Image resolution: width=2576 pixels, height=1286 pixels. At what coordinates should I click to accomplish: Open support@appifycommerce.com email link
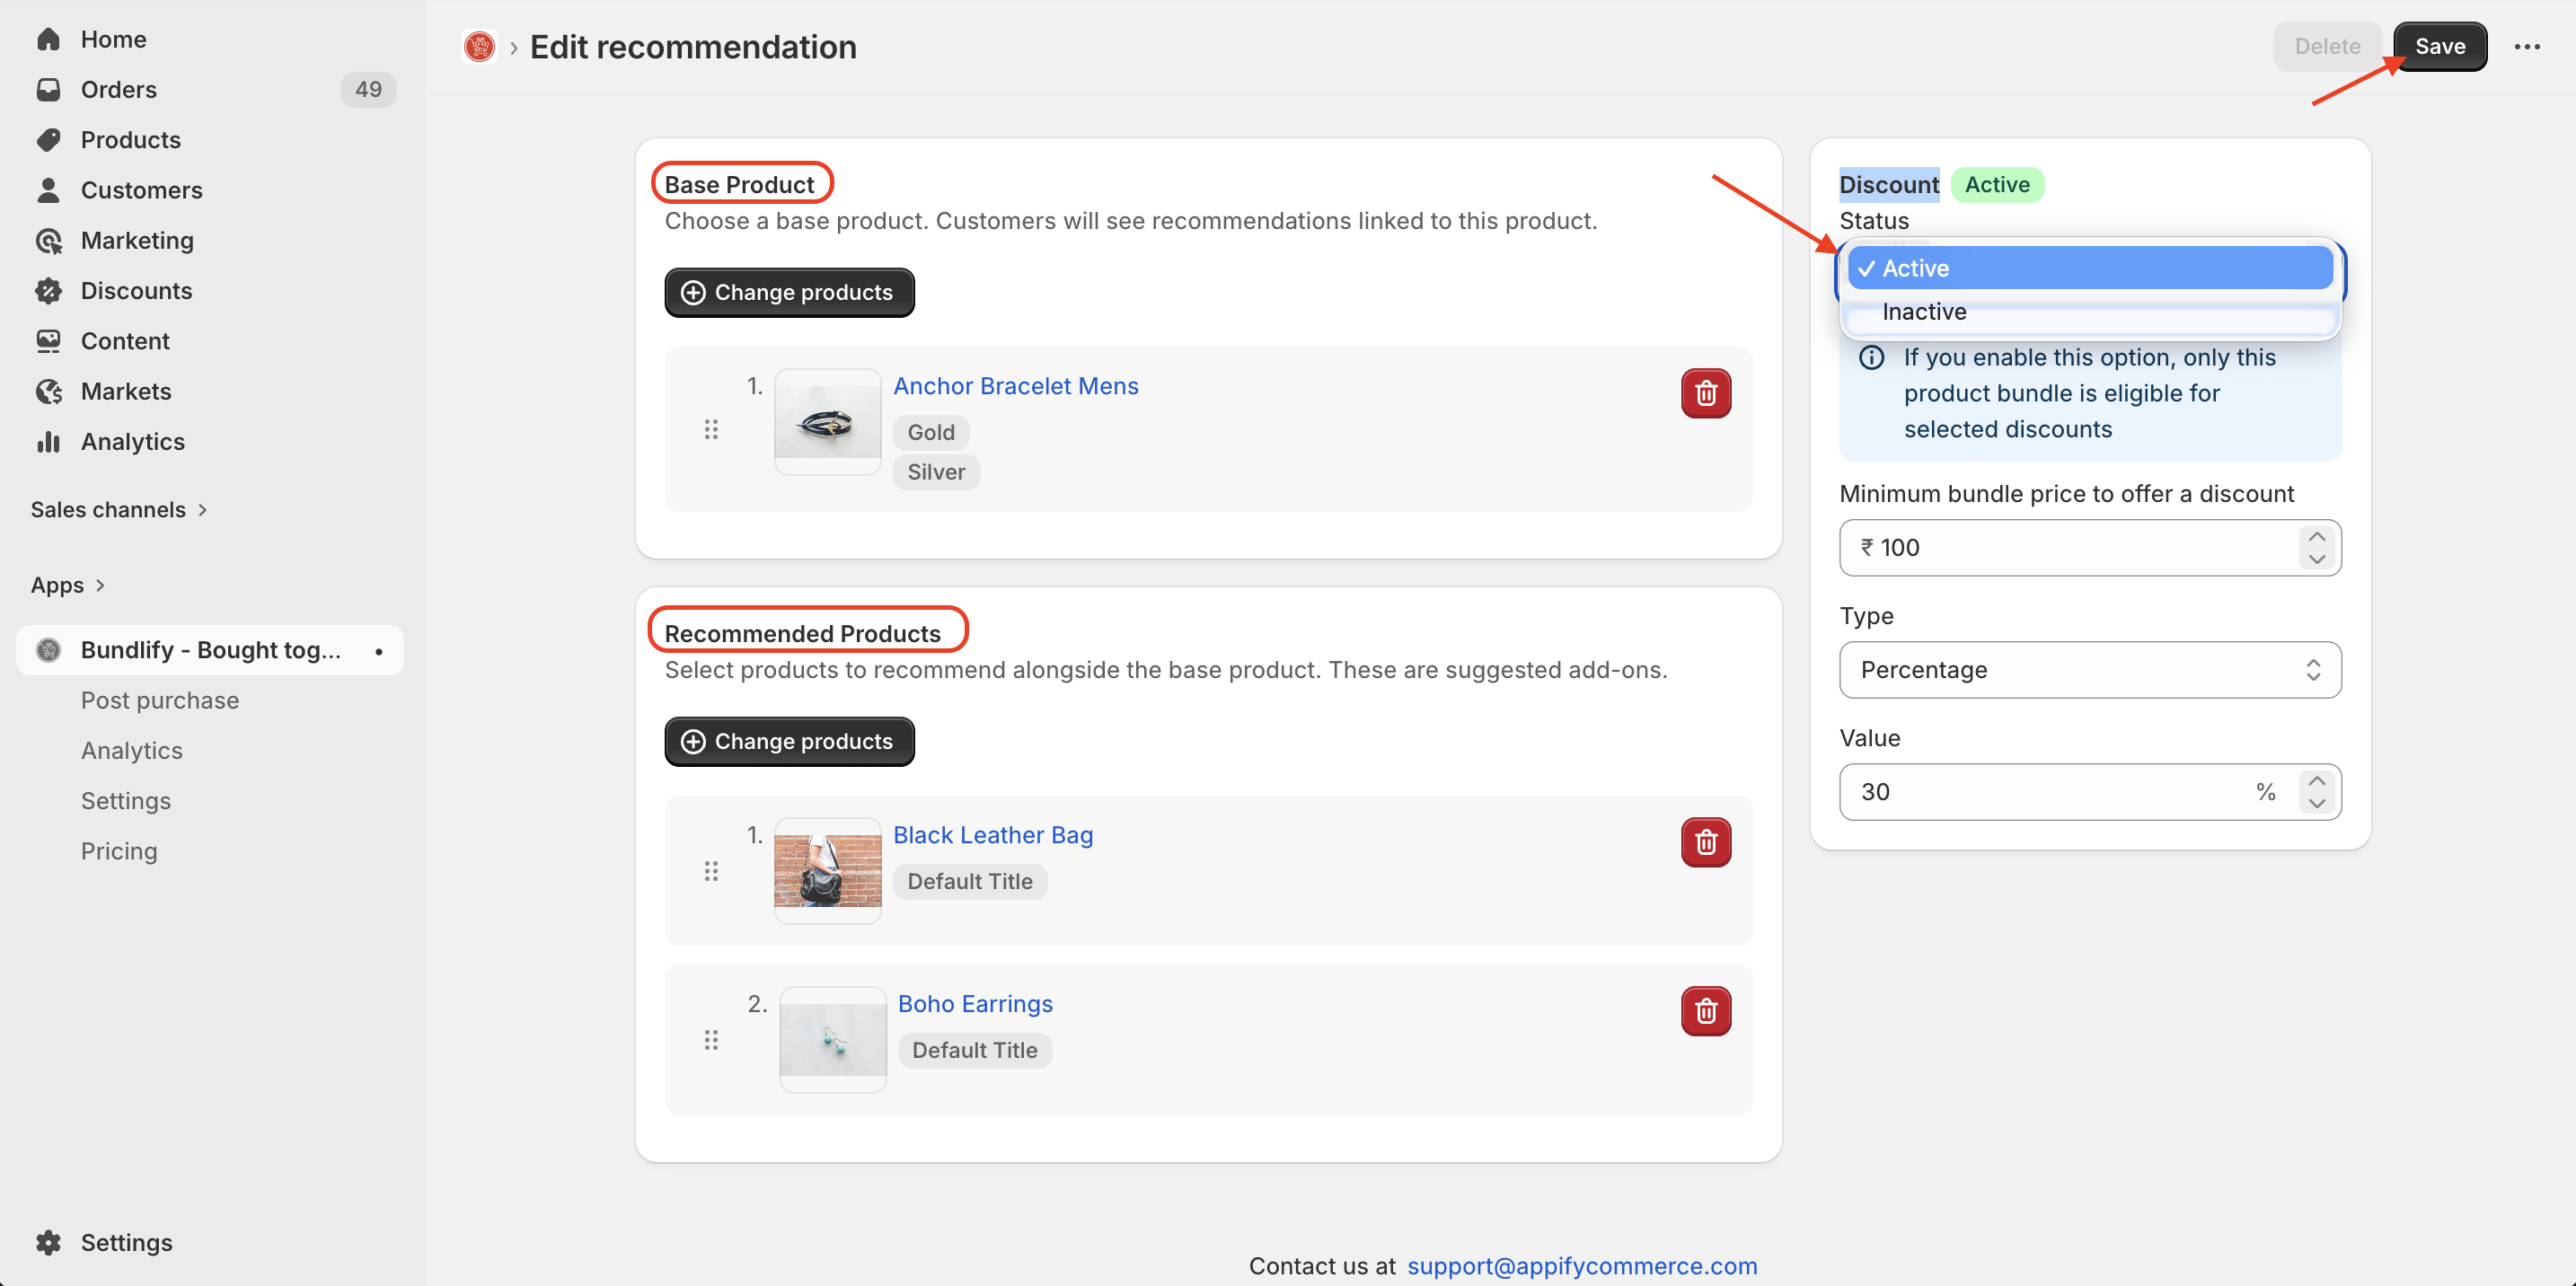(1581, 1265)
